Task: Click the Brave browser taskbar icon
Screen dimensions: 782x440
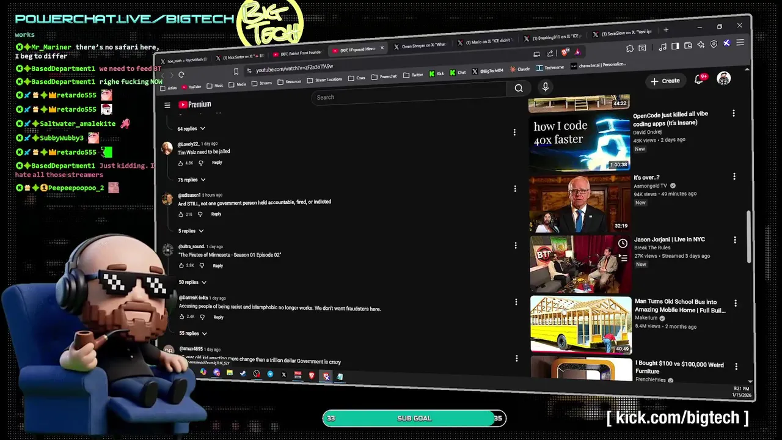Action: (312, 375)
